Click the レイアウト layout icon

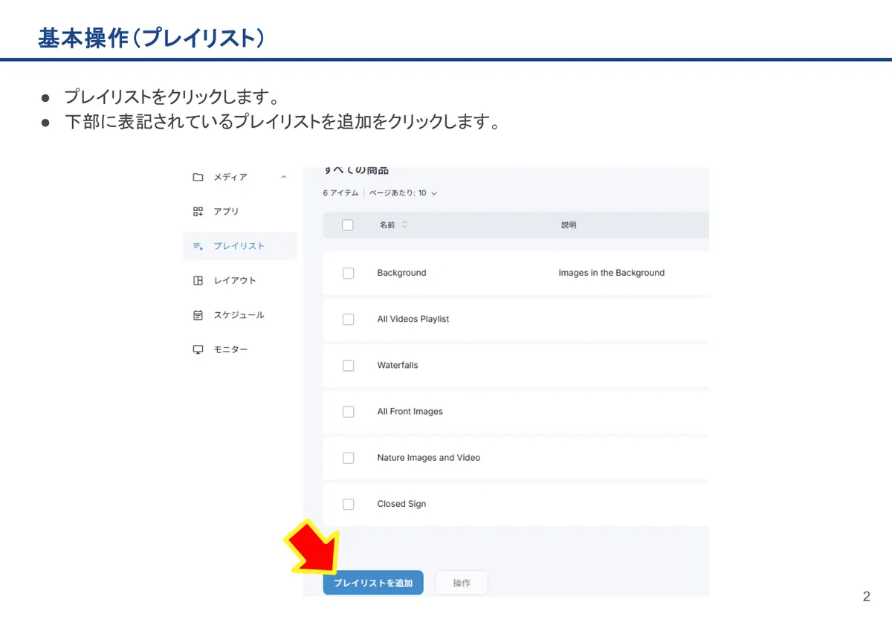coord(198,281)
